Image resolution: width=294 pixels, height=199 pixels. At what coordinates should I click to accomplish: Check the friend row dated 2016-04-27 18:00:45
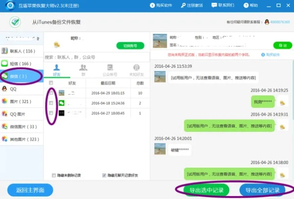tap(51, 113)
